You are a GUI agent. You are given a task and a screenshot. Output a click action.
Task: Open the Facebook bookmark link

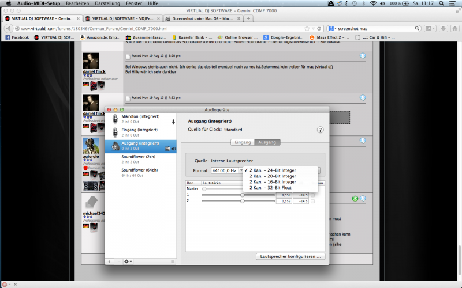16,37
